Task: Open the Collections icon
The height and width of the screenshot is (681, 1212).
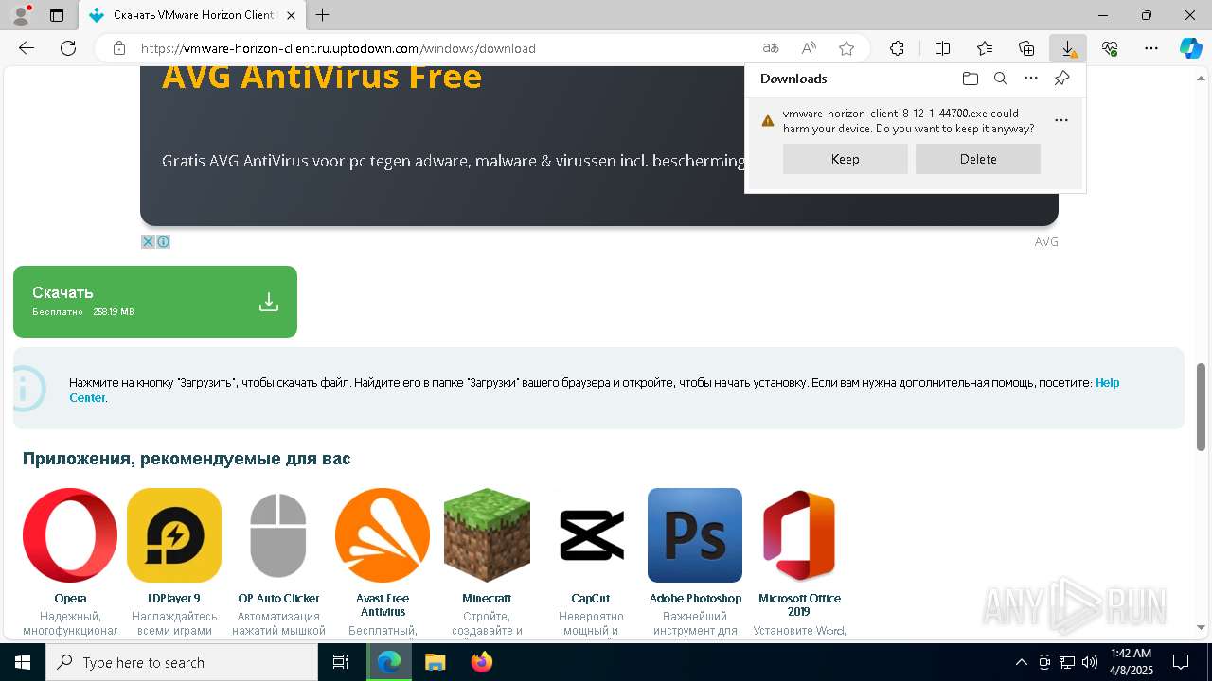Action: [1026, 48]
